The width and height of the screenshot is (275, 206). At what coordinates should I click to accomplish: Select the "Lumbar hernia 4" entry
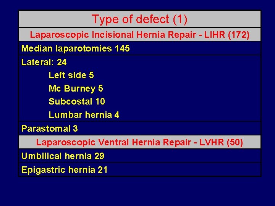pyautogui.click(x=84, y=115)
